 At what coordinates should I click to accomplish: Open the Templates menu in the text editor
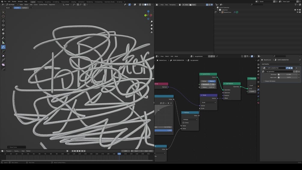172,5
